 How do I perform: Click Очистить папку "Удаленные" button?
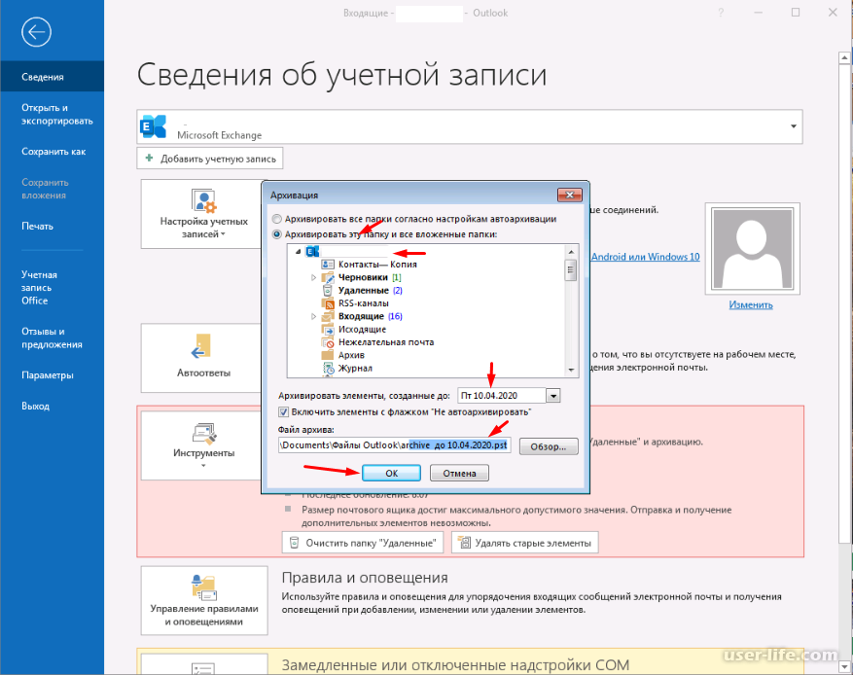pyautogui.click(x=363, y=543)
